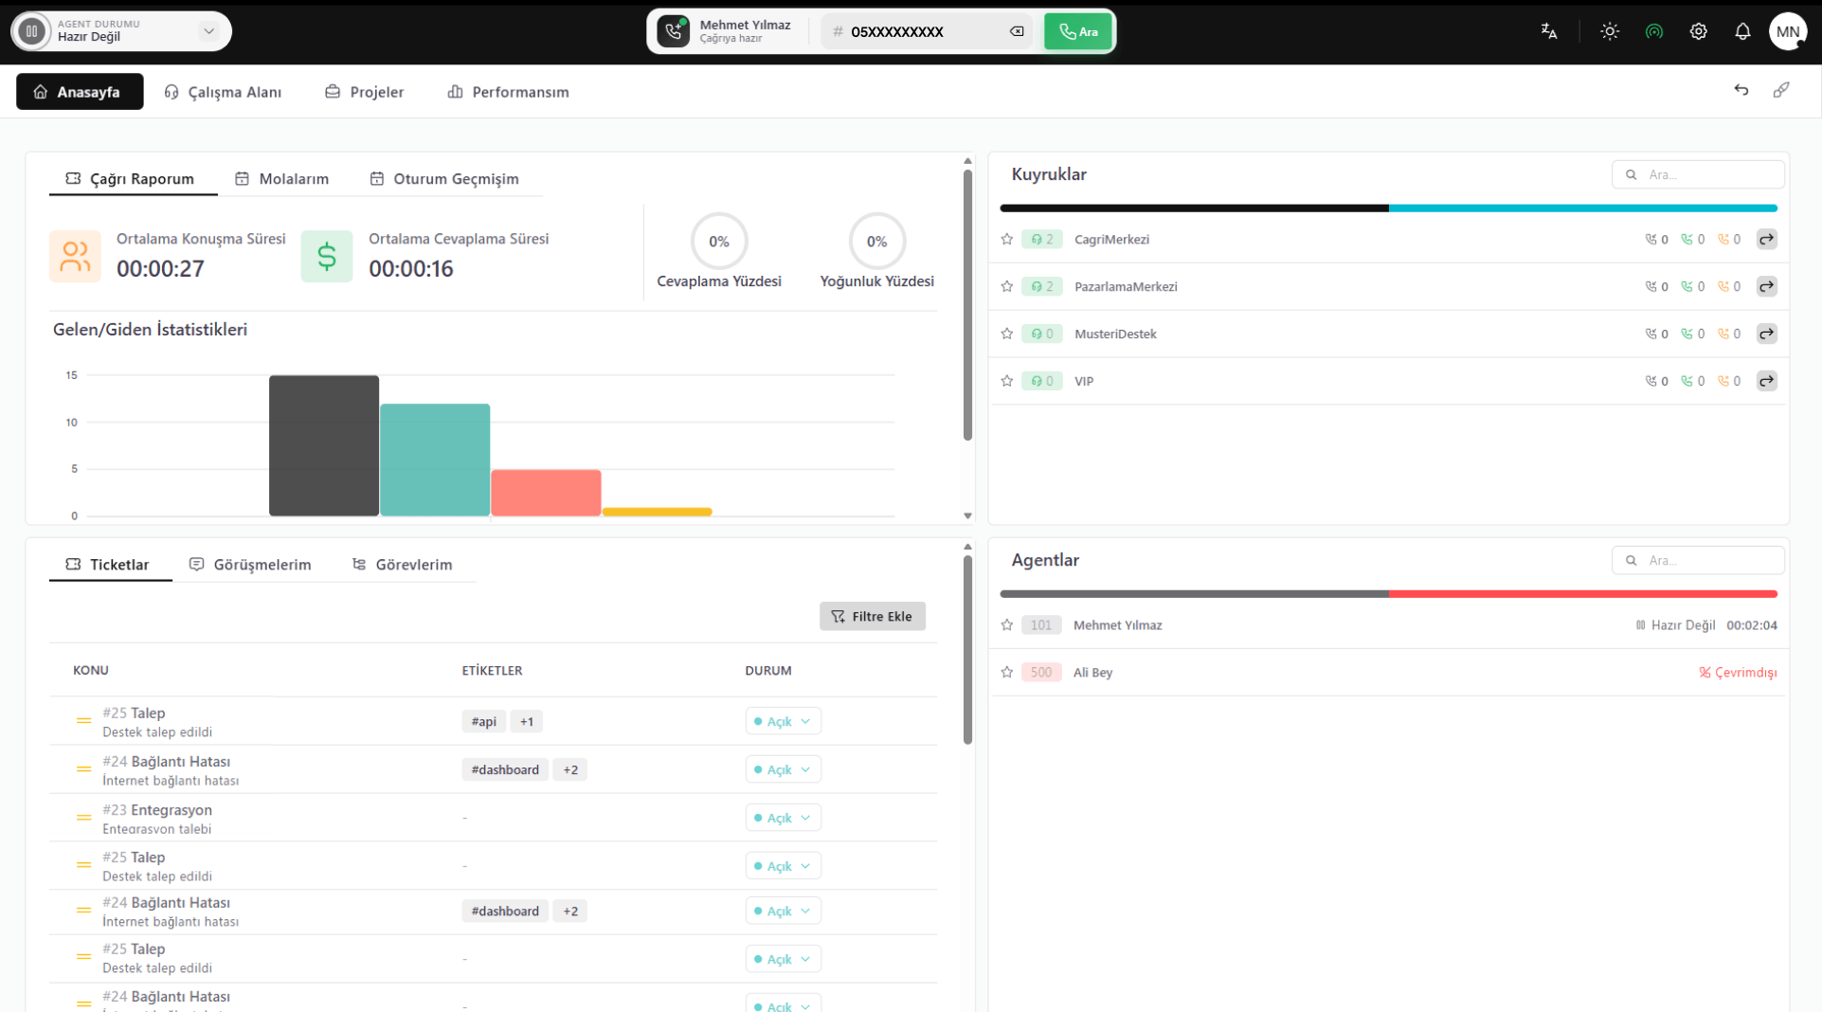
Task: Open the settings gear icon
Action: [x=1698, y=31]
